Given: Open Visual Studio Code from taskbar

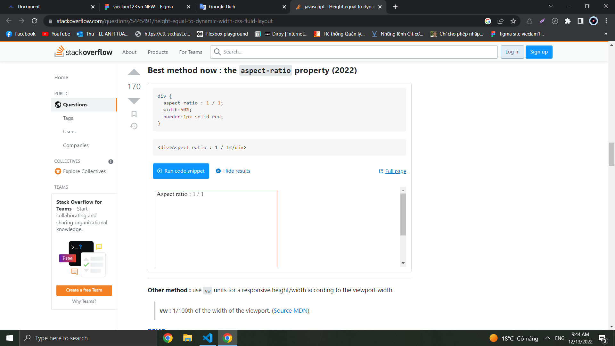Looking at the screenshot, I should tap(207, 338).
